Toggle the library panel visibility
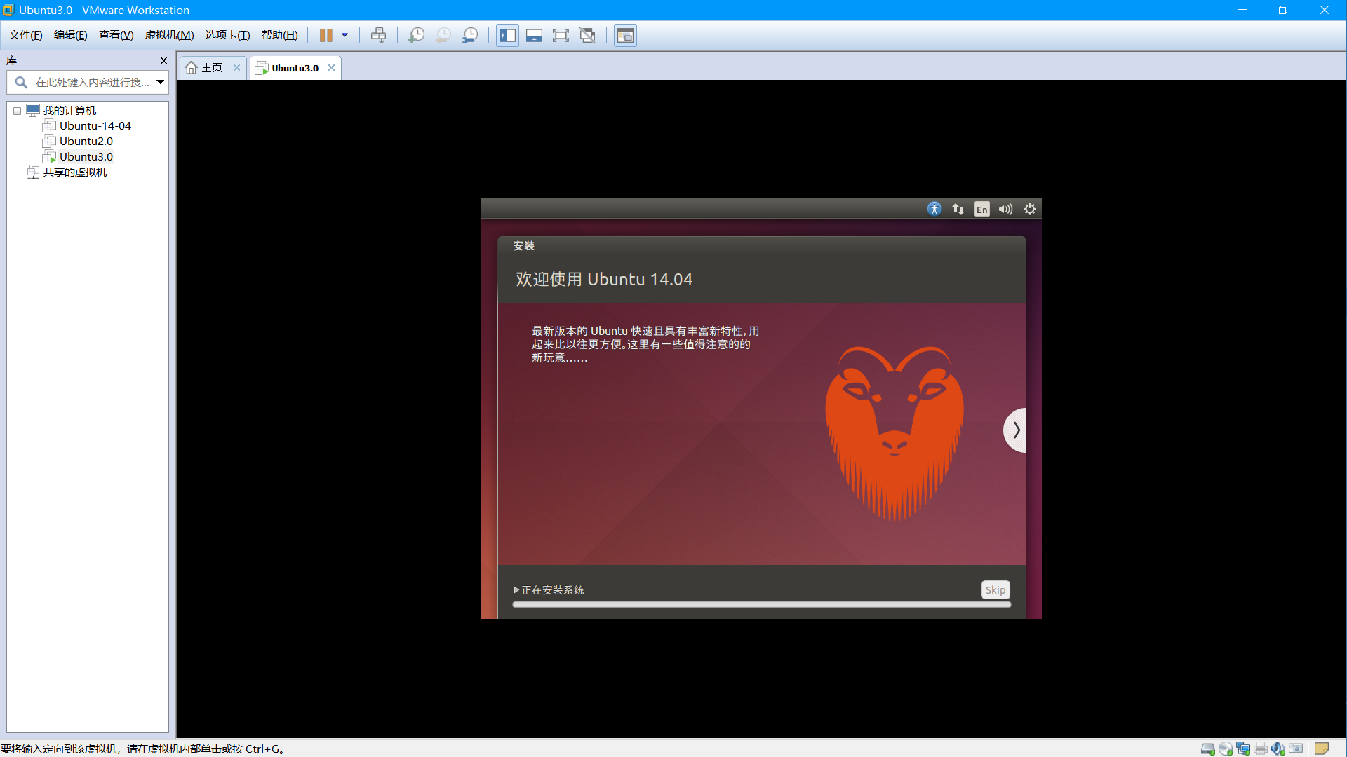The image size is (1347, 757). tap(507, 35)
